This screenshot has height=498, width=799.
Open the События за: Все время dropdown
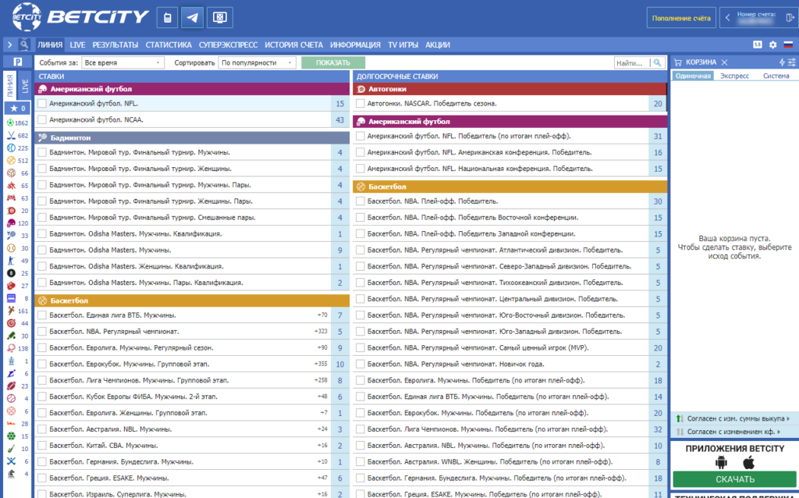pos(123,62)
